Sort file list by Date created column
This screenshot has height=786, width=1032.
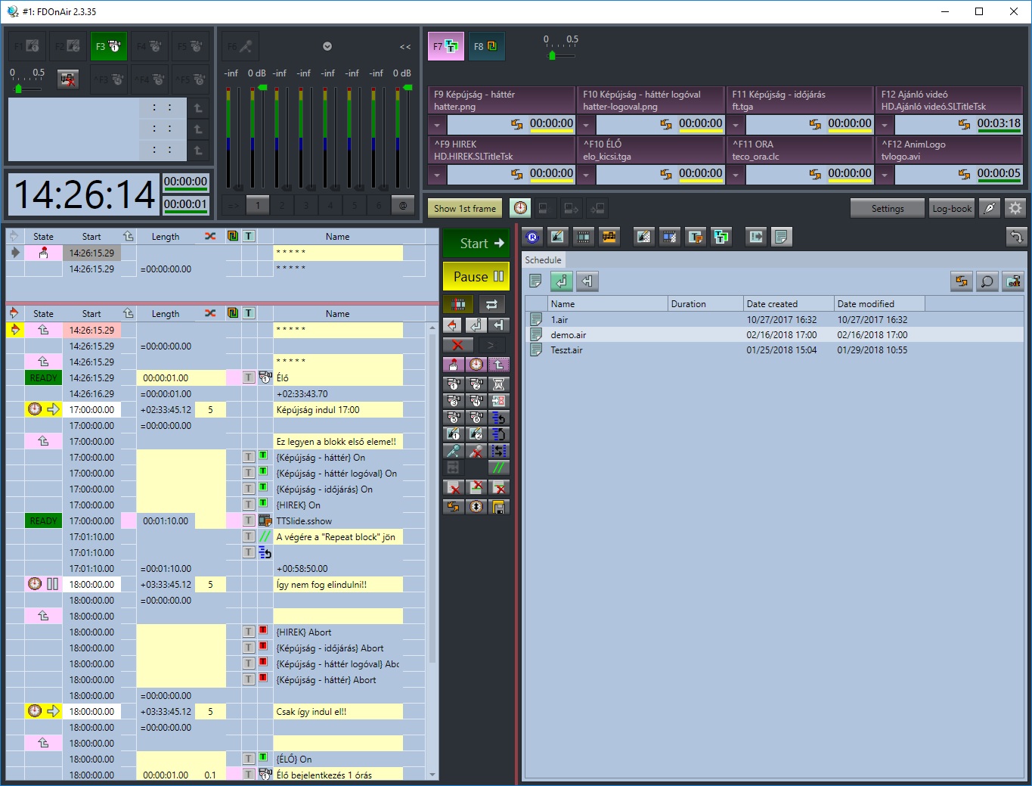pyautogui.click(x=789, y=303)
